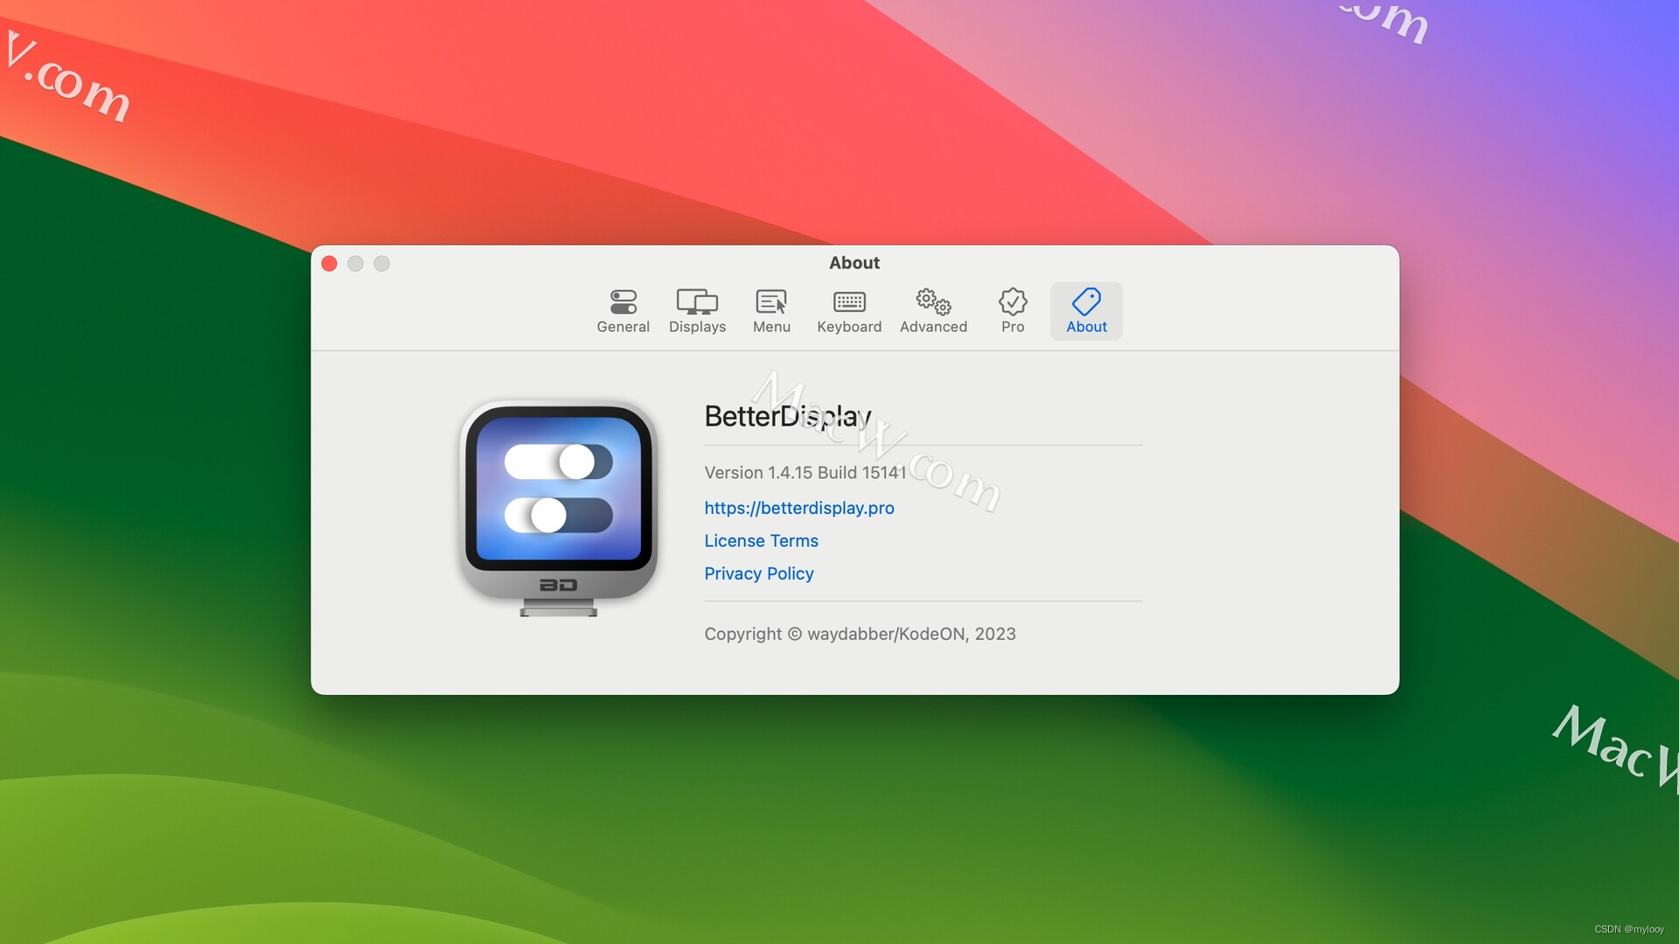This screenshot has height=944, width=1679.
Task: Click the grayed-out minimize window button
Action: click(x=356, y=263)
